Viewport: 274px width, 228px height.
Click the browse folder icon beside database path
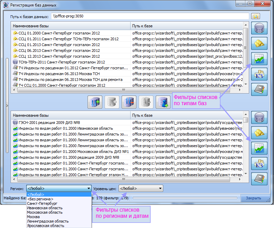point(256,16)
